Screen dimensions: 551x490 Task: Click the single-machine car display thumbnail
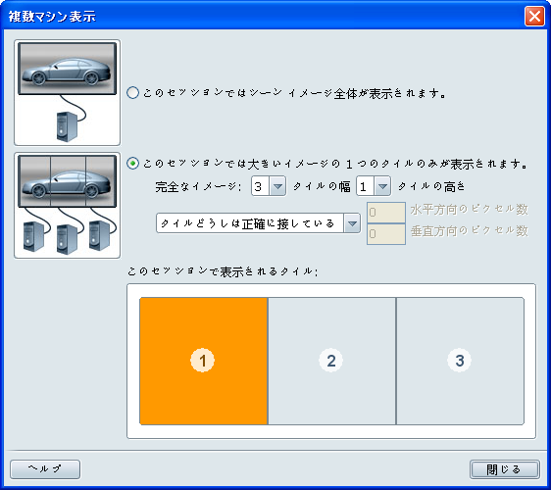(67, 92)
